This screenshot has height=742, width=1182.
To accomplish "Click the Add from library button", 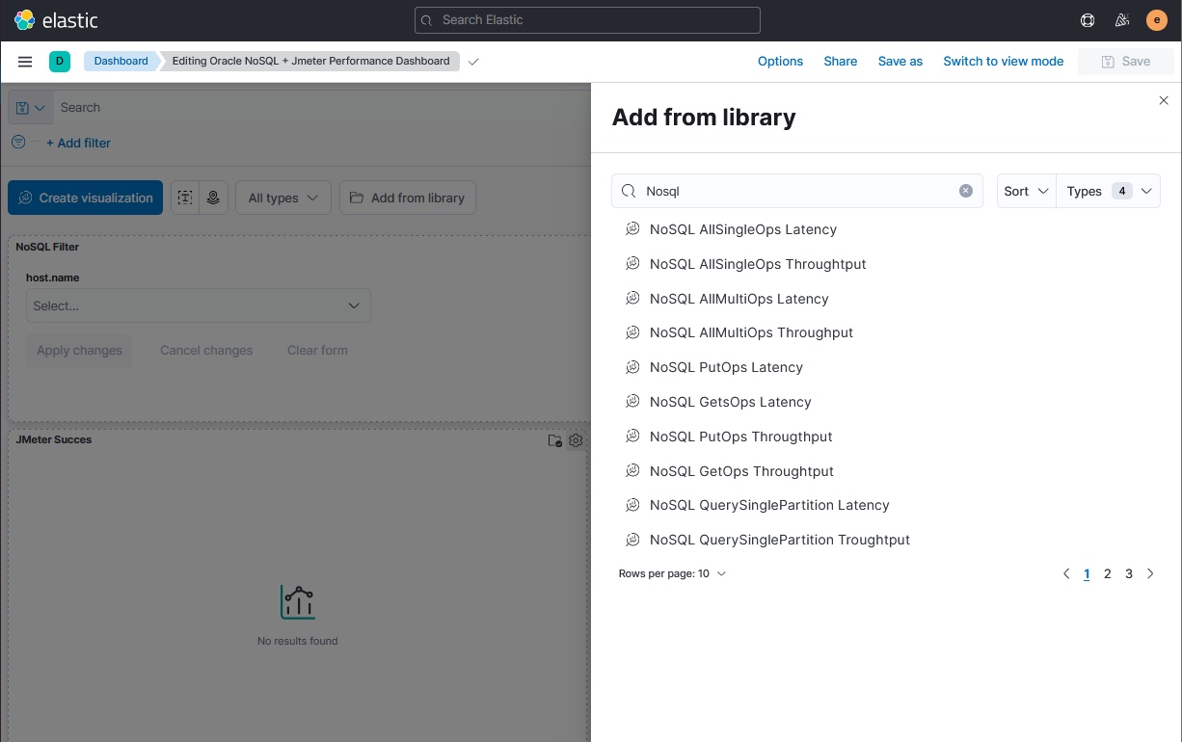I will coord(408,198).
